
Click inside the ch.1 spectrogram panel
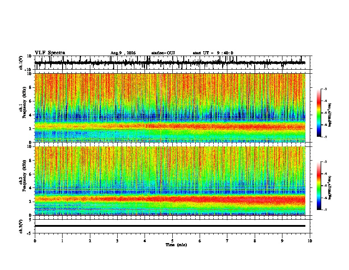pos(170,108)
